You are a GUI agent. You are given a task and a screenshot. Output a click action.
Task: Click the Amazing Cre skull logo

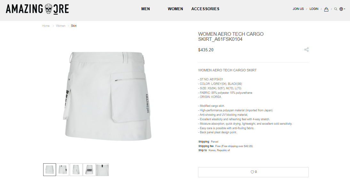click(37, 9)
